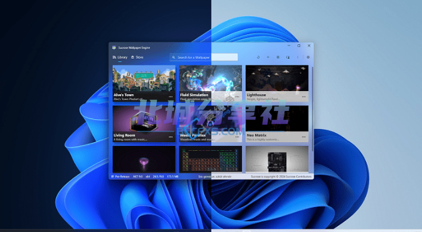Click the play-circle icon in the toolbar
This screenshot has width=422, height=232.
(278, 57)
